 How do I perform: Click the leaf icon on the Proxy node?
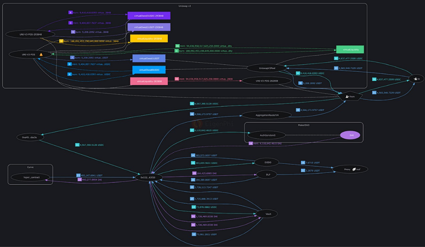pos(354,169)
